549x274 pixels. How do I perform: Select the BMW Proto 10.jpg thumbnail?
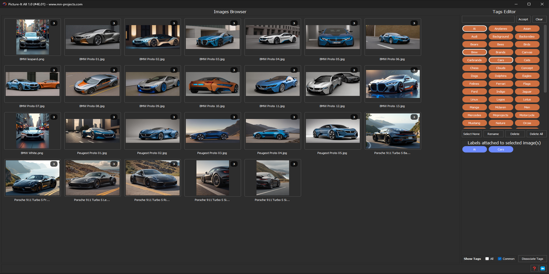tap(213, 84)
